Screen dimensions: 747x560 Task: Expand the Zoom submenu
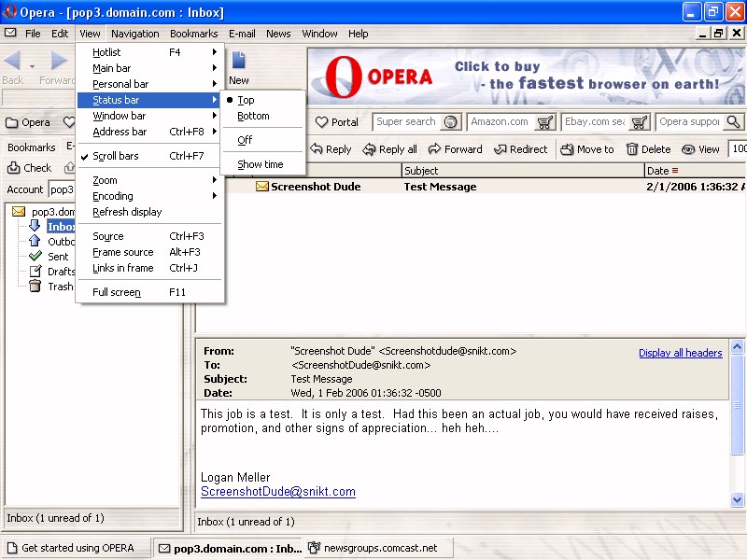click(x=149, y=180)
